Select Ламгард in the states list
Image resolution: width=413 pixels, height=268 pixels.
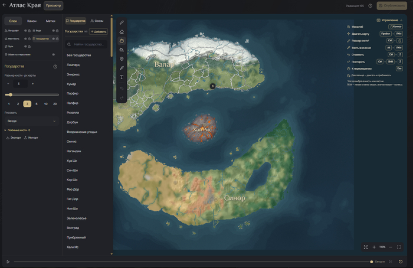pos(73,65)
